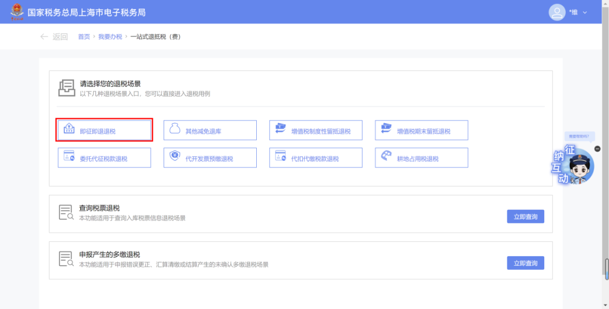The height and width of the screenshot is (309, 609).
Task: Click the 委托代征税款退税 icon
Action: point(69,157)
